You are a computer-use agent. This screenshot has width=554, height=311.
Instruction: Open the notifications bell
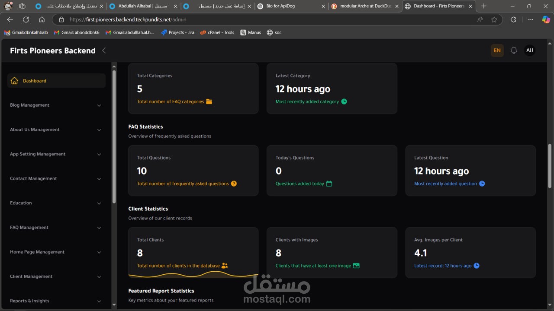point(514,51)
